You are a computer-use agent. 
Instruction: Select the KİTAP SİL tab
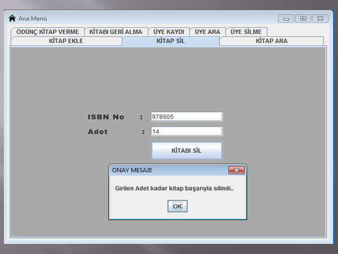pyautogui.click(x=171, y=41)
